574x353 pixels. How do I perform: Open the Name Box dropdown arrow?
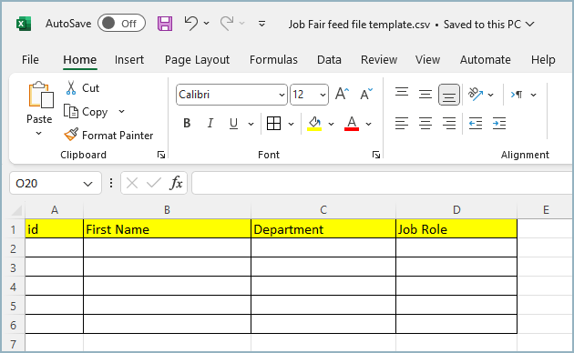click(87, 184)
